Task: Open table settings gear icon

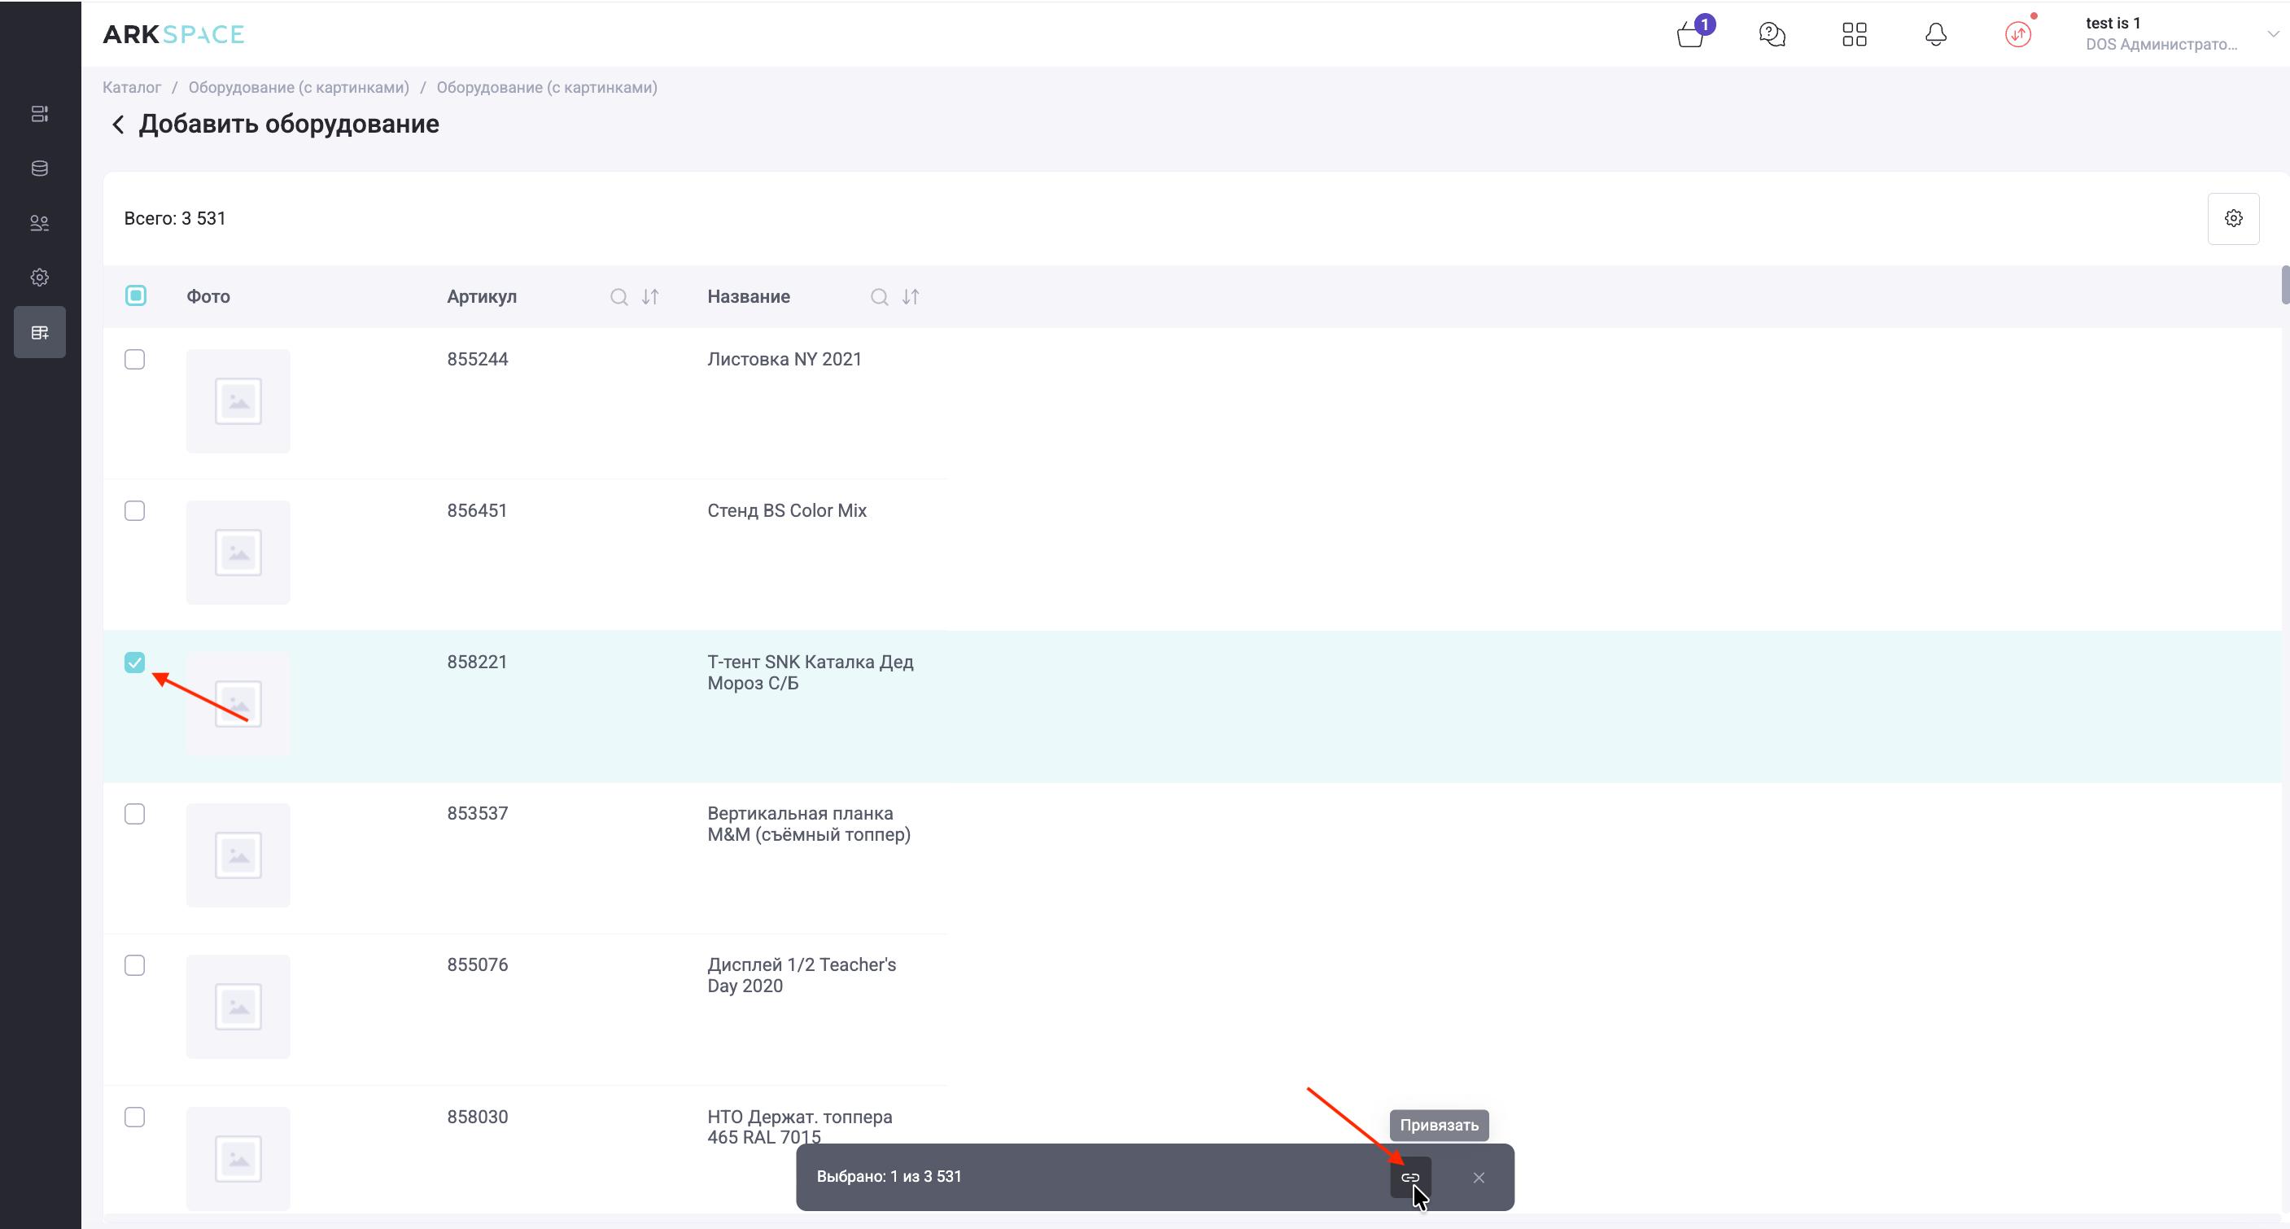Action: pyautogui.click(x=2233, y=218)
